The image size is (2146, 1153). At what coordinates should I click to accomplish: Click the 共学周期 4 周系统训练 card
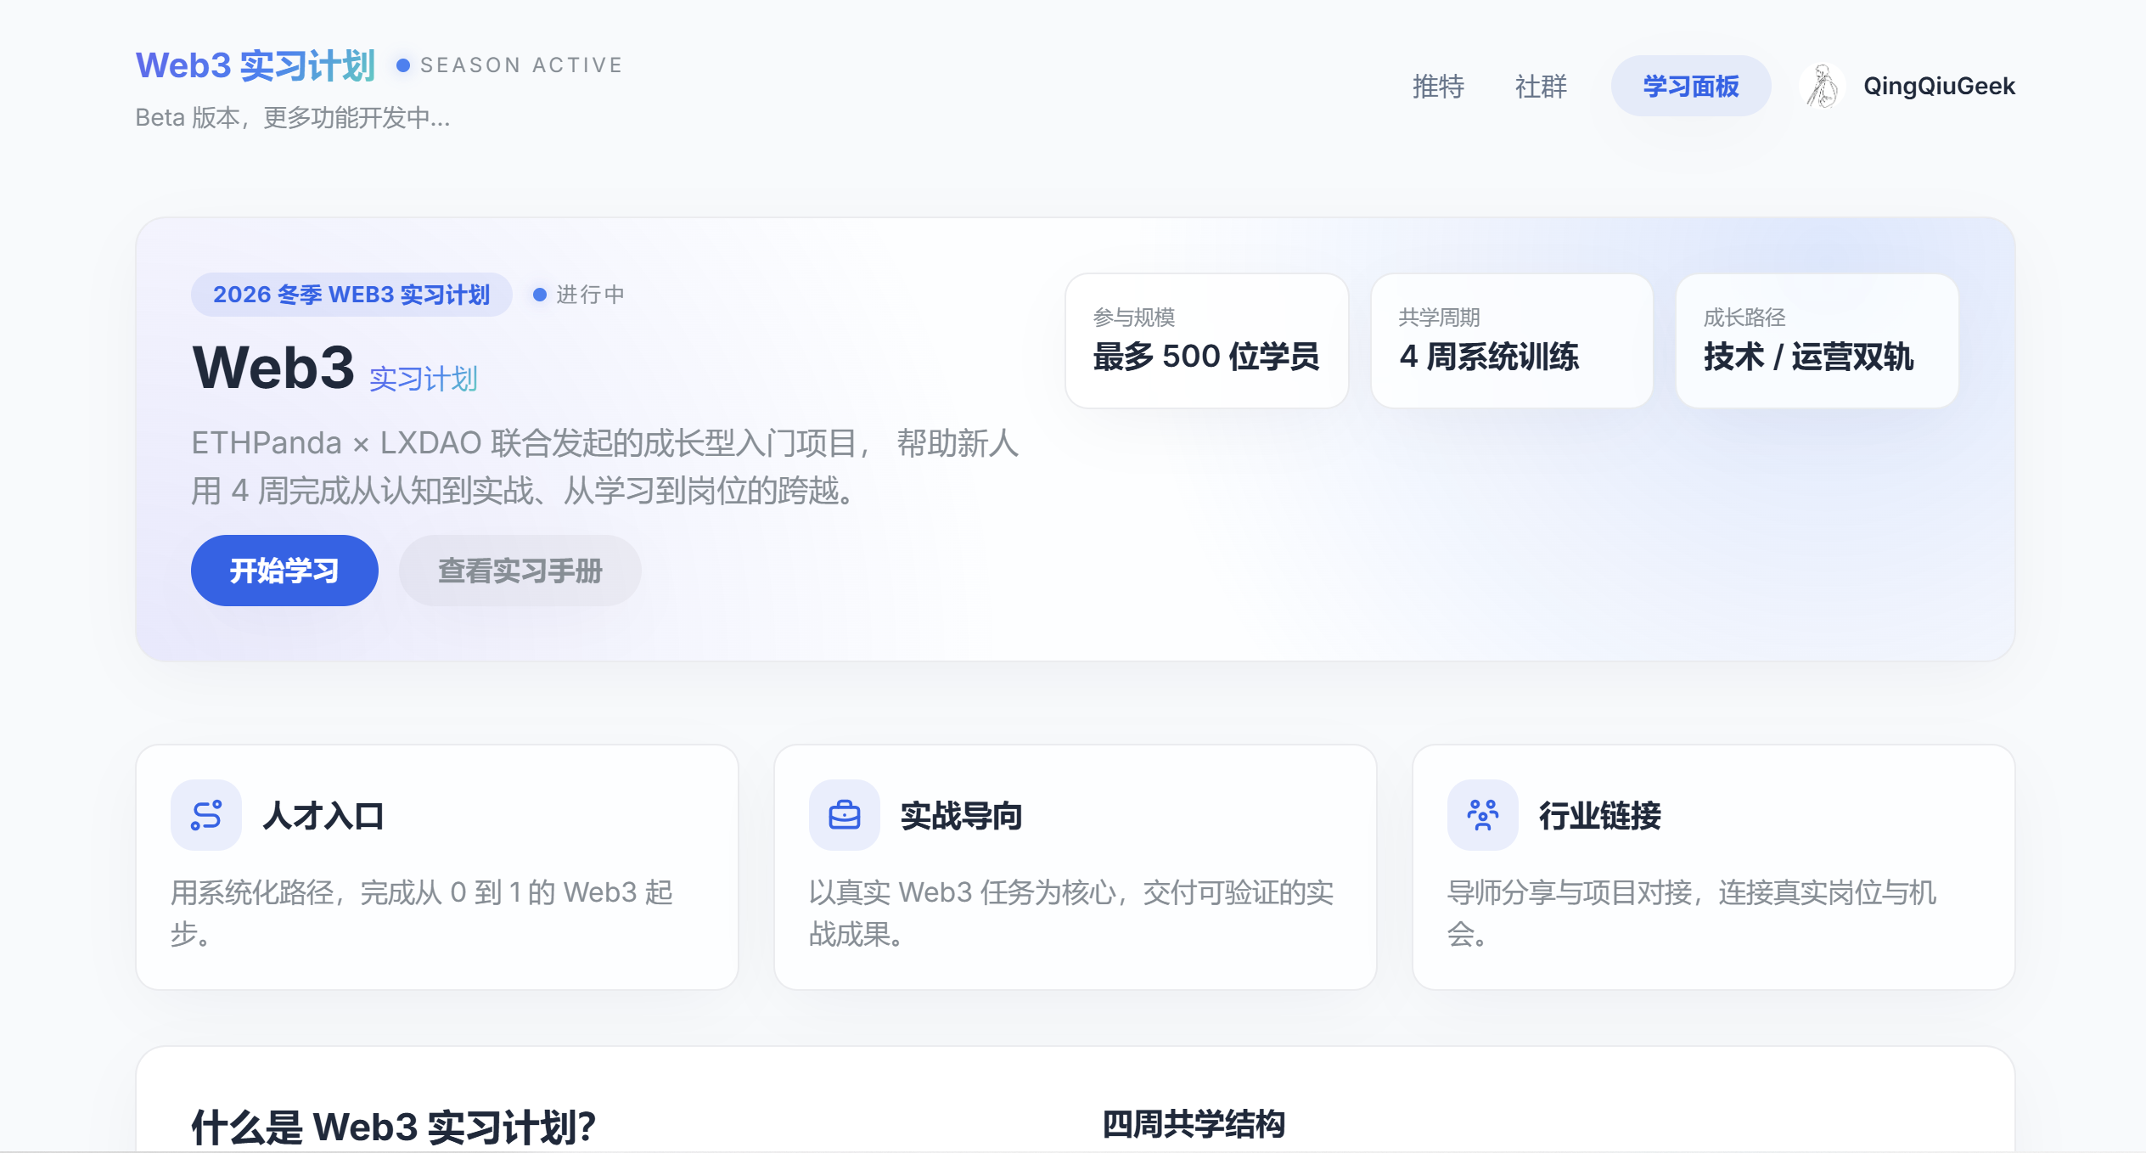[1511, 340]
